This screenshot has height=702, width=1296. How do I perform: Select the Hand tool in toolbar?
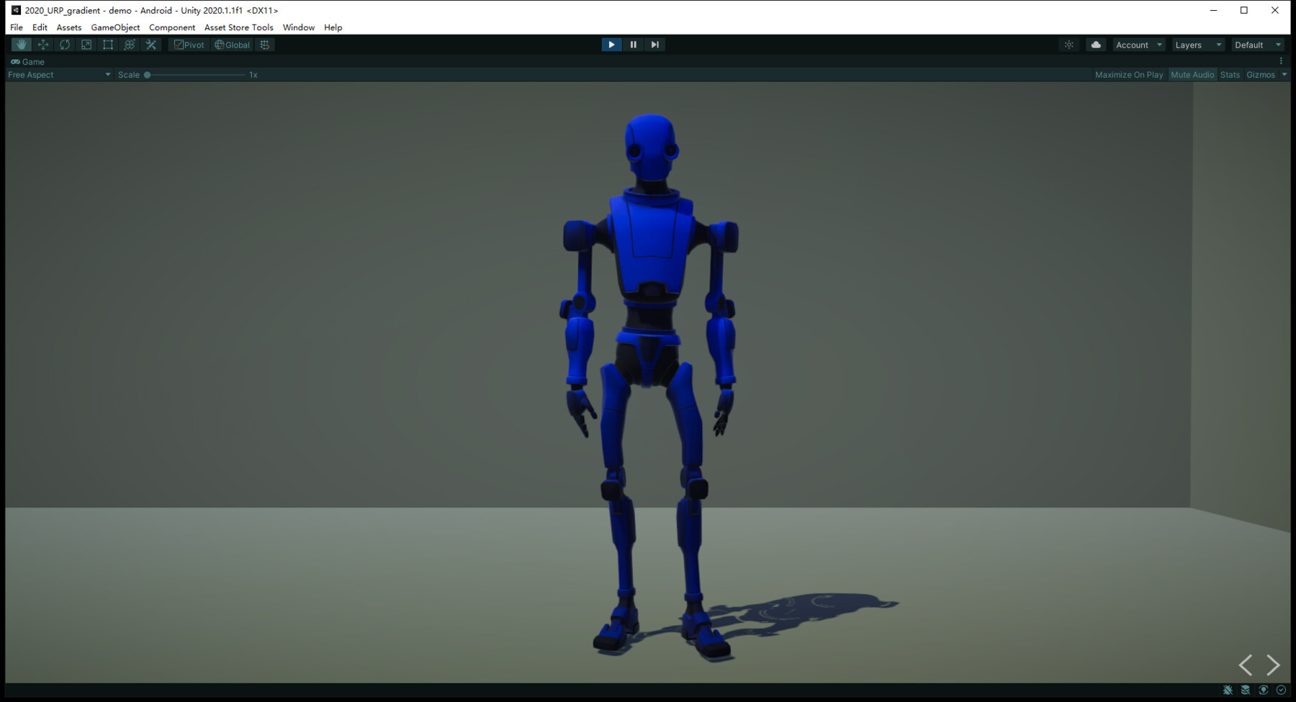[x=22, y=45]
